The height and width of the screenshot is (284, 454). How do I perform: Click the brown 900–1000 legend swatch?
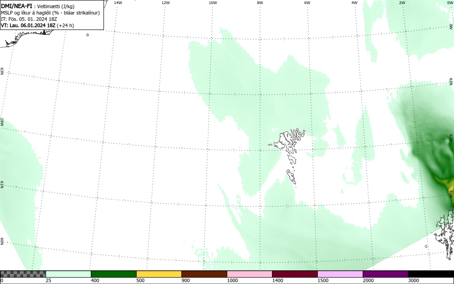pyautogui.click(x=204, y=274)
